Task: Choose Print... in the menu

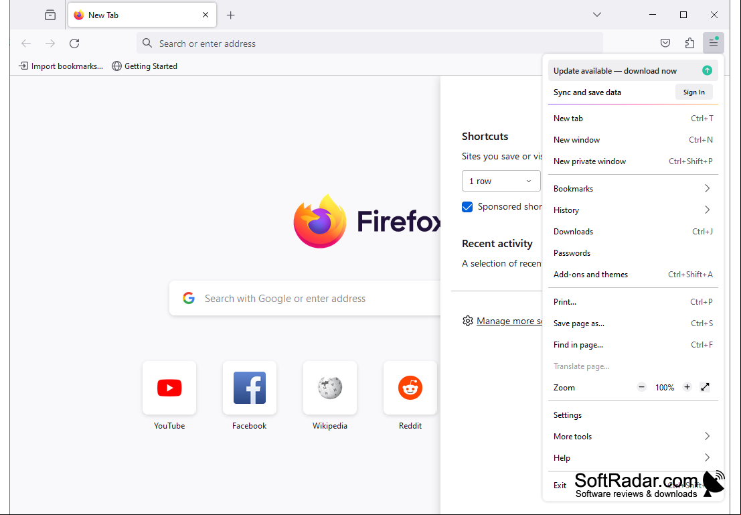Action: click(633, 302)
